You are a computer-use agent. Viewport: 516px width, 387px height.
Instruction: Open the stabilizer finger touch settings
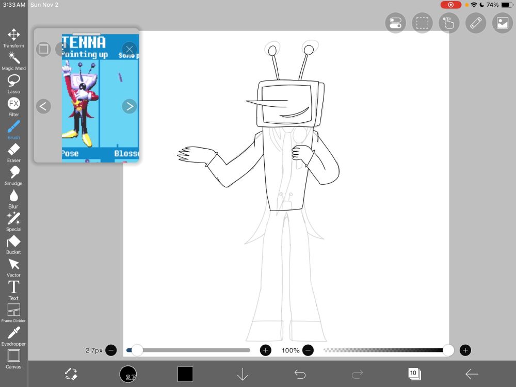(x=449, y=23)
